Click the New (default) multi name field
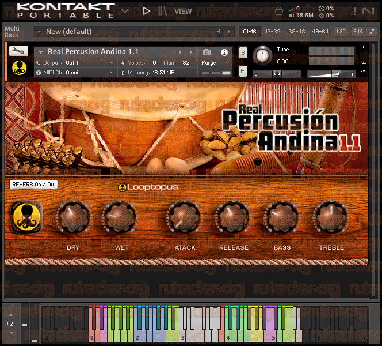 [68, 32]
